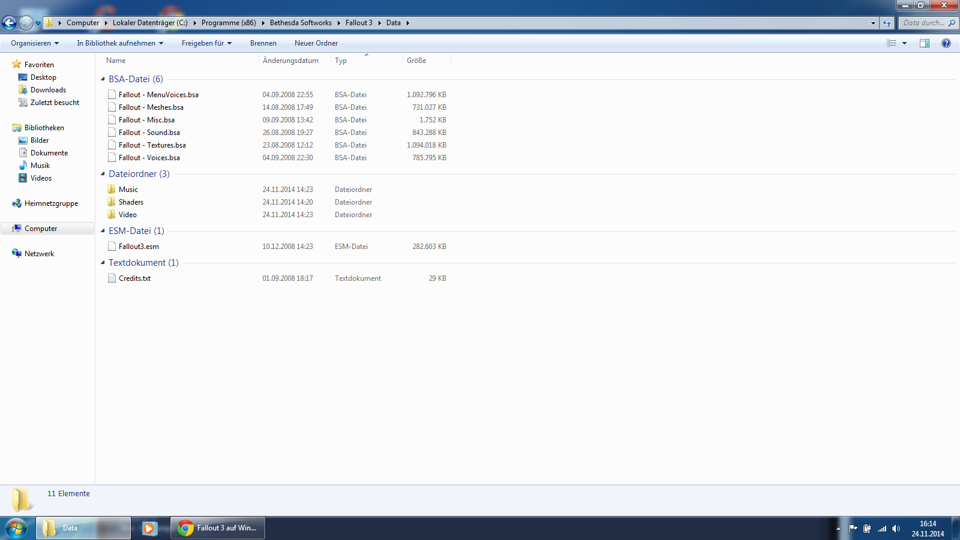
Task: Select file icon of Fallout - MenuVoices.bsa
Action: (x=112, y=95)
